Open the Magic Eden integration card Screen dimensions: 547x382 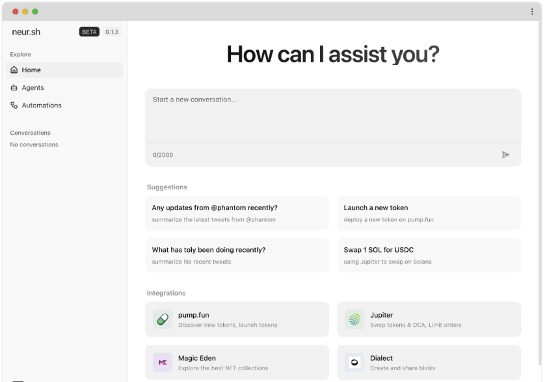[x=237, y=362]
